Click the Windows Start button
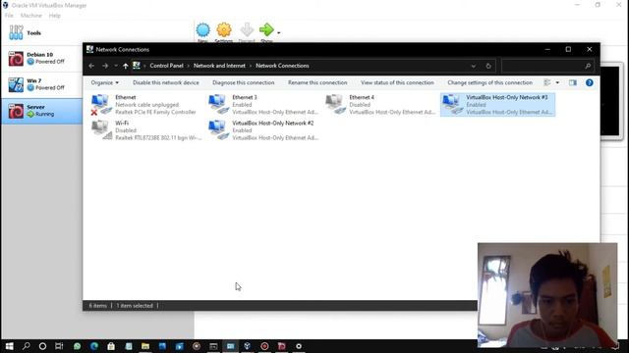The image size is (629, 353). [9, 346]
